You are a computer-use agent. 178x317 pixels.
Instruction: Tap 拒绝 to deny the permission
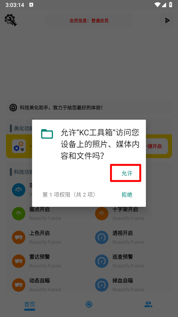[x=127, y=194]
